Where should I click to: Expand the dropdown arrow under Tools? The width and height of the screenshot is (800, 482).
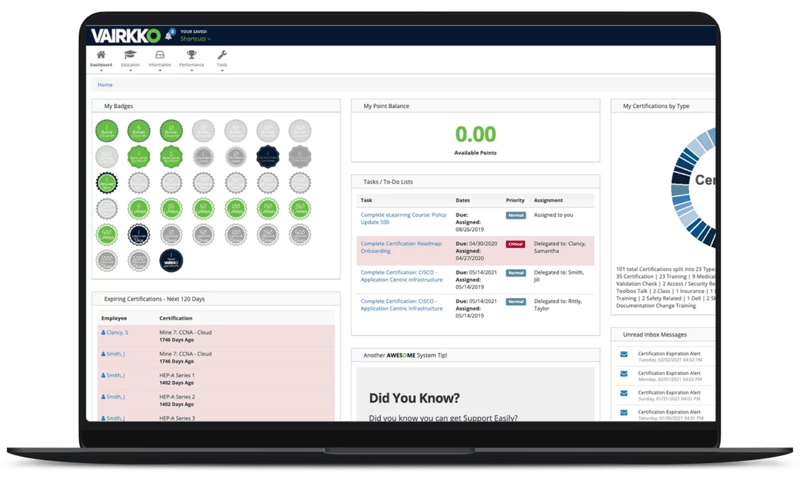(x=222, y=71)
